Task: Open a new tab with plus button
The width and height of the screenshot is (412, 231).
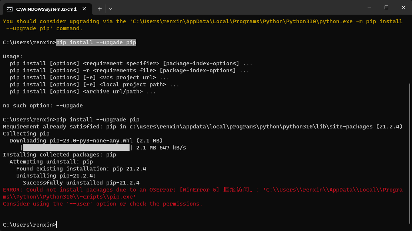Action: [x=100, y=8]
